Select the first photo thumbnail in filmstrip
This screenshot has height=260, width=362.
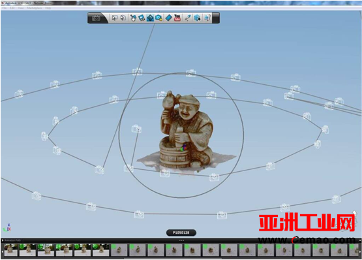pyautogui.click(x=10, y=250)
